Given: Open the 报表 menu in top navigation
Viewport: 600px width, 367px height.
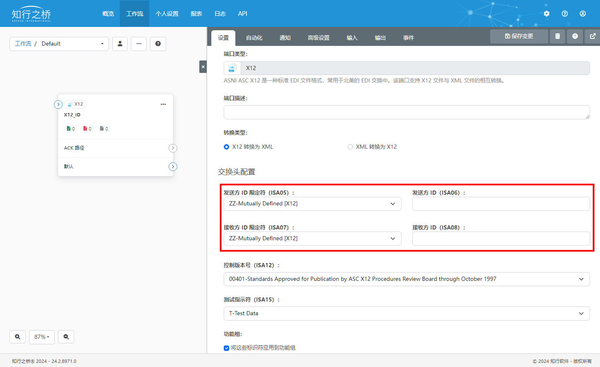Looking at the screenshot, I should [196, 14].
